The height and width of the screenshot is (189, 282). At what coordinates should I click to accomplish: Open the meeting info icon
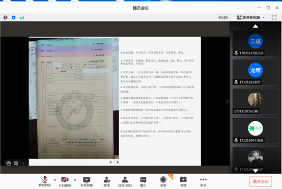click(x=6, y=17)
